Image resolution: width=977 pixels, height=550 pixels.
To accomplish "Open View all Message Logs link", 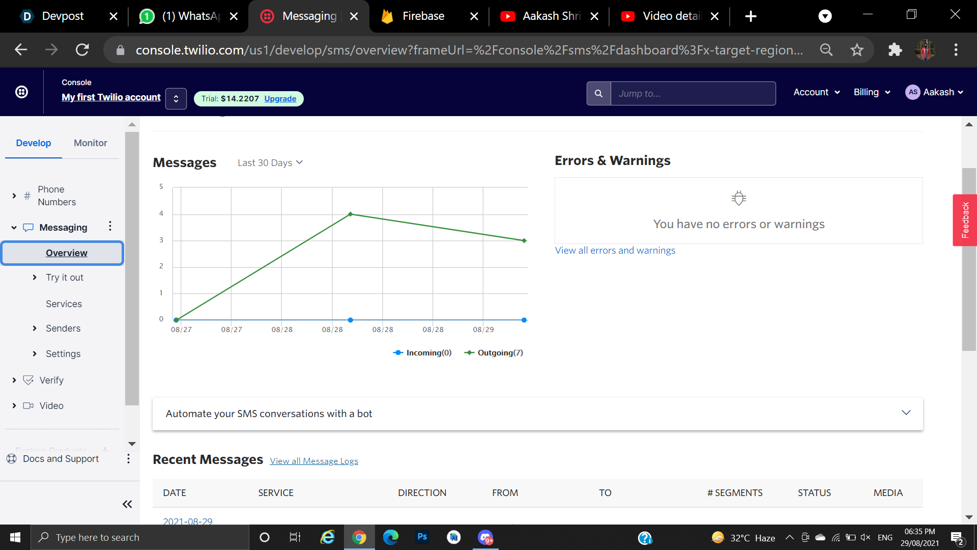I will pos(314,461).
